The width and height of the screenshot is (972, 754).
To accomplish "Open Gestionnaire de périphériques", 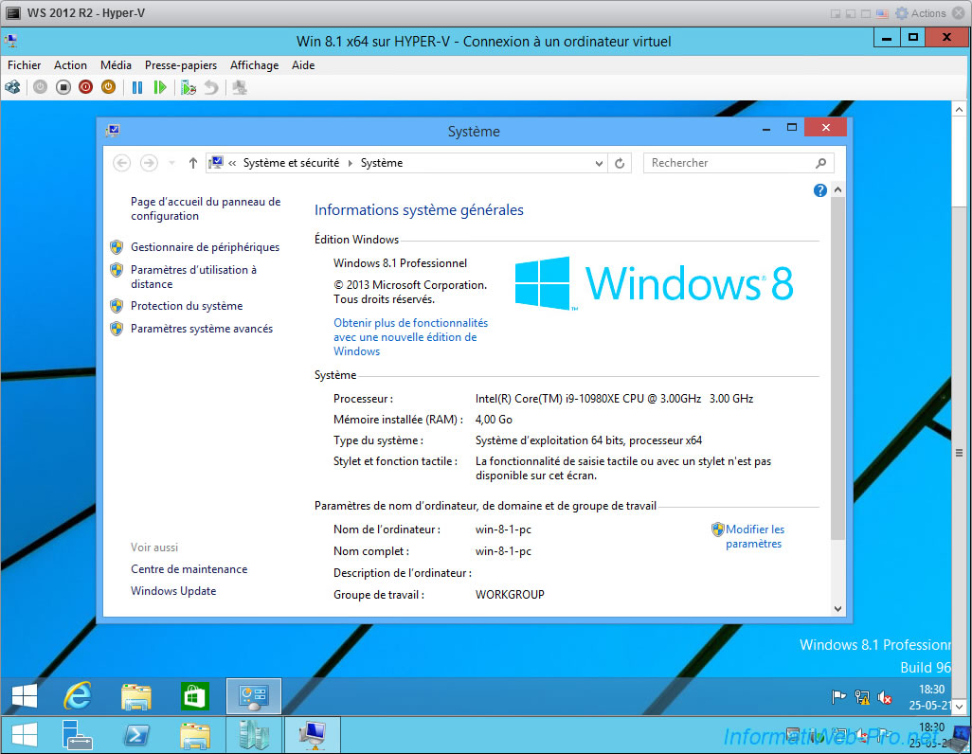I will (206, 247).
